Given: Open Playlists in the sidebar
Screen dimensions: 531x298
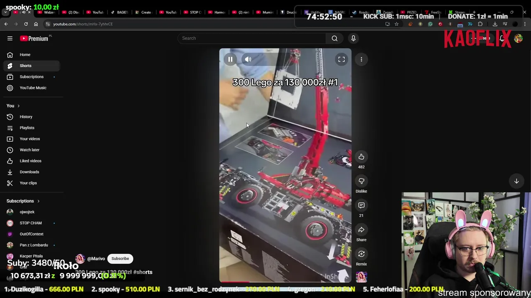Looking at the screenshot, I should point(32,128).
